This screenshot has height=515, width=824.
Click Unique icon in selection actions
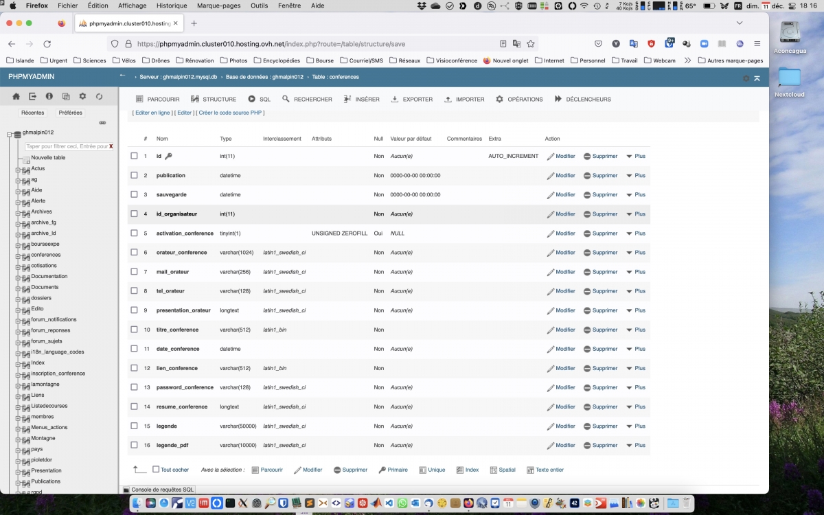click(422, 470)
